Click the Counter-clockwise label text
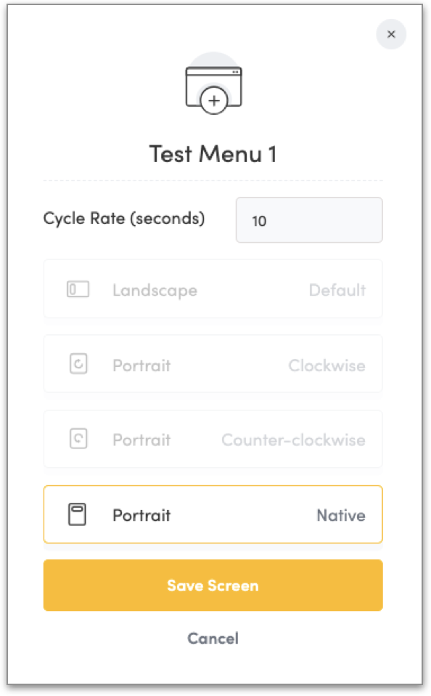This screenshot has height=696, width=431. [x=294, y=440]
